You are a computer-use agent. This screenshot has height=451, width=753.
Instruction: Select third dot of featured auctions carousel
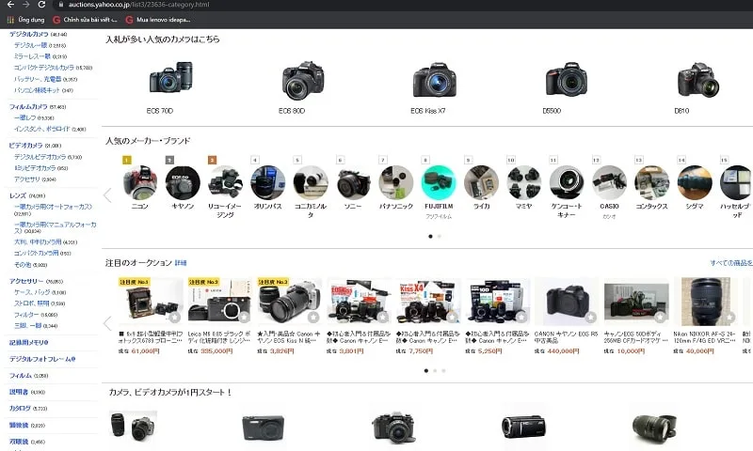(x=443, y=370)
